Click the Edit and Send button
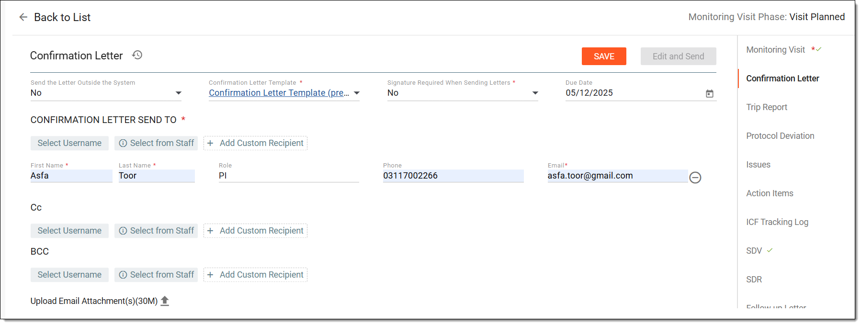Viewport: 861px width, 325px height. click(678, 56)
